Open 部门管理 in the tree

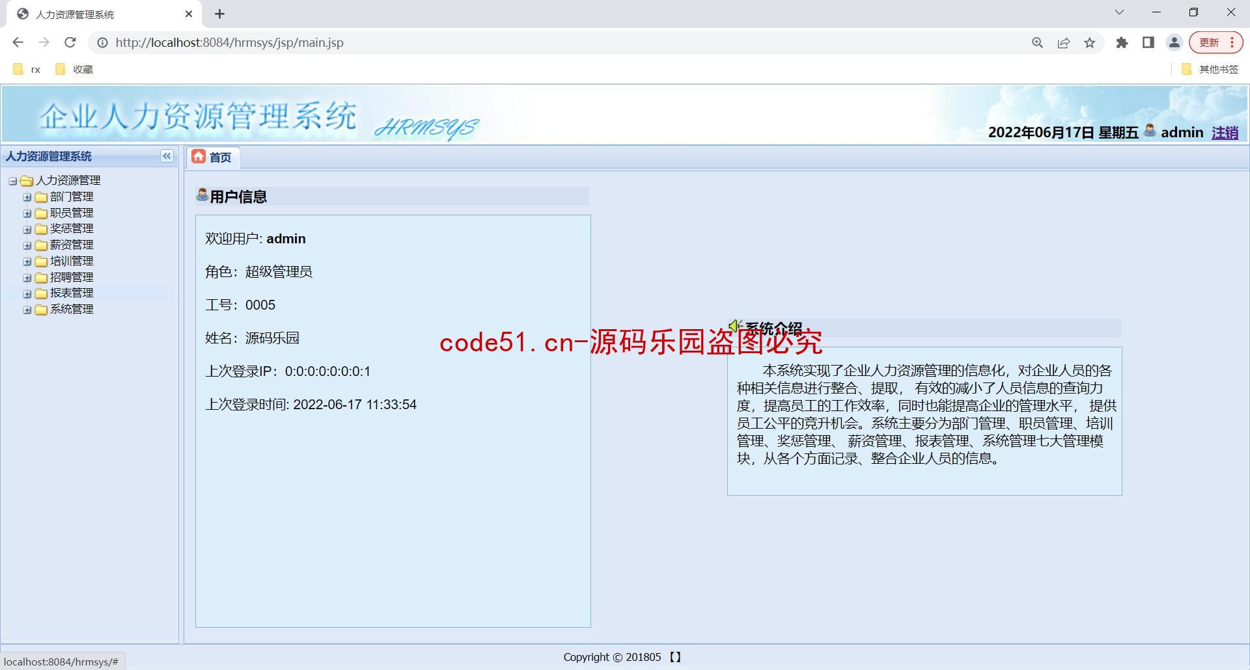[x=72, y=197]
